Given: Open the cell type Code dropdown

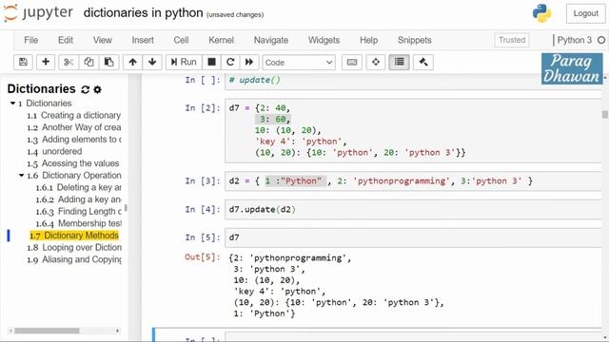Looking at the screenshot, I should (299, 63).
